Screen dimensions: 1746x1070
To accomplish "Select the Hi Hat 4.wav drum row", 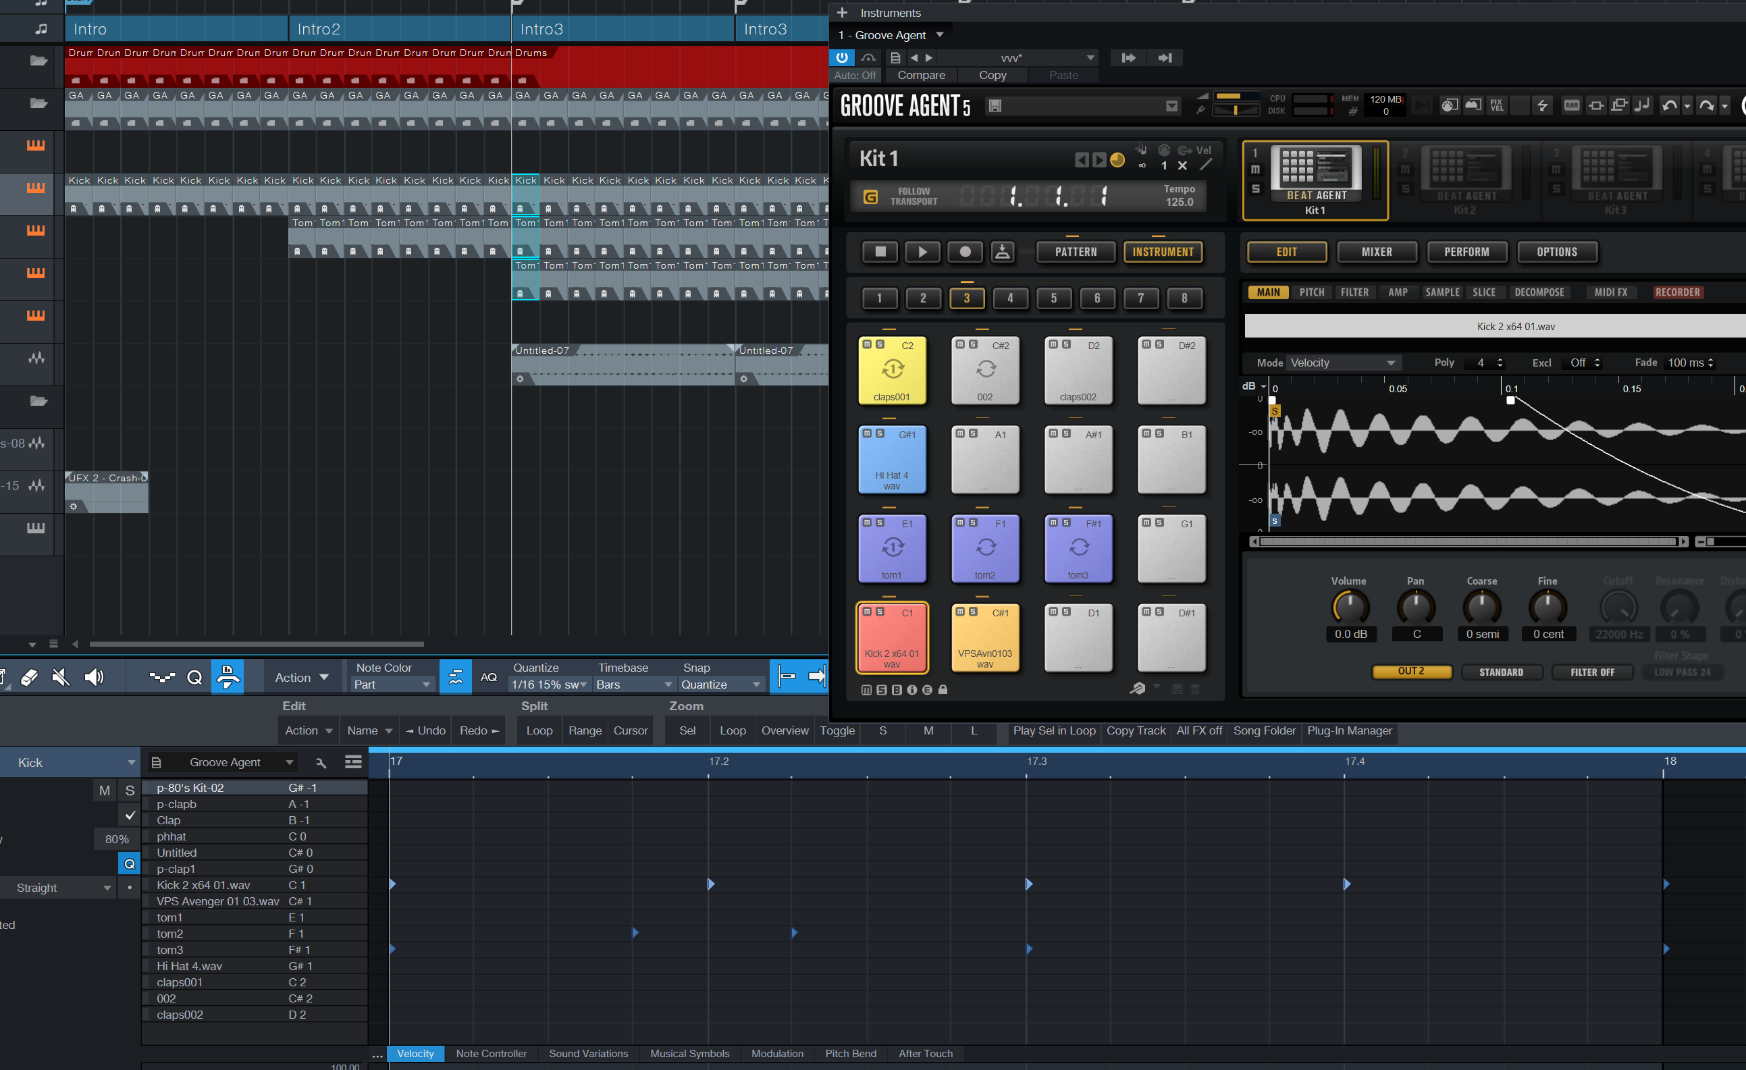I will pos(255,966).
